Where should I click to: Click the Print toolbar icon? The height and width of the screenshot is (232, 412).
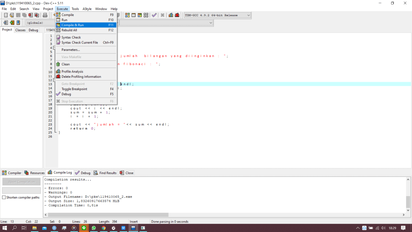45,15
